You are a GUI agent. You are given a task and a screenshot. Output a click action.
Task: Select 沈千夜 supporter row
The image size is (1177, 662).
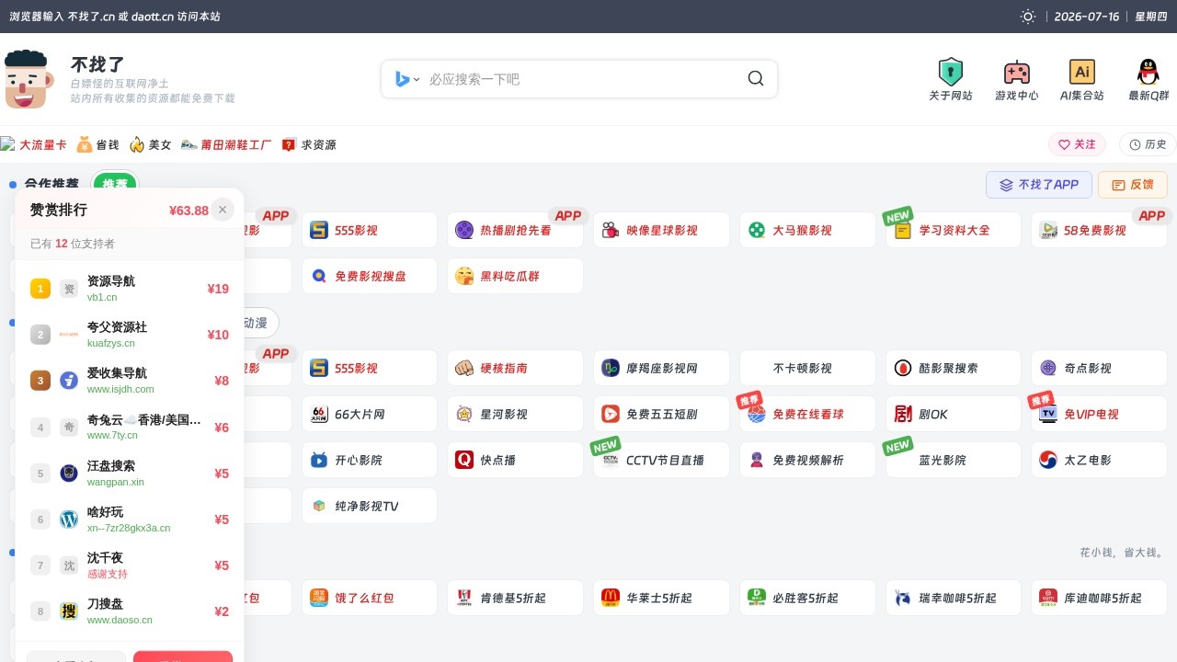click(x=130, y=565)
